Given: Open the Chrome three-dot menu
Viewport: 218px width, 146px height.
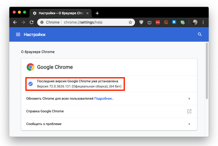Looking at the screenshot, I should click(x=203, y=22).
